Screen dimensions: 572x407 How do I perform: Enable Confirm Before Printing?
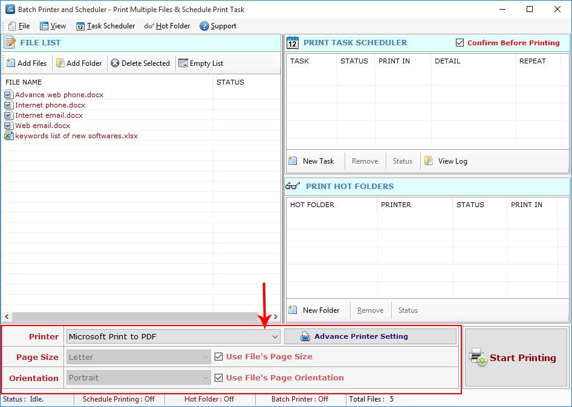click(458, 43)
